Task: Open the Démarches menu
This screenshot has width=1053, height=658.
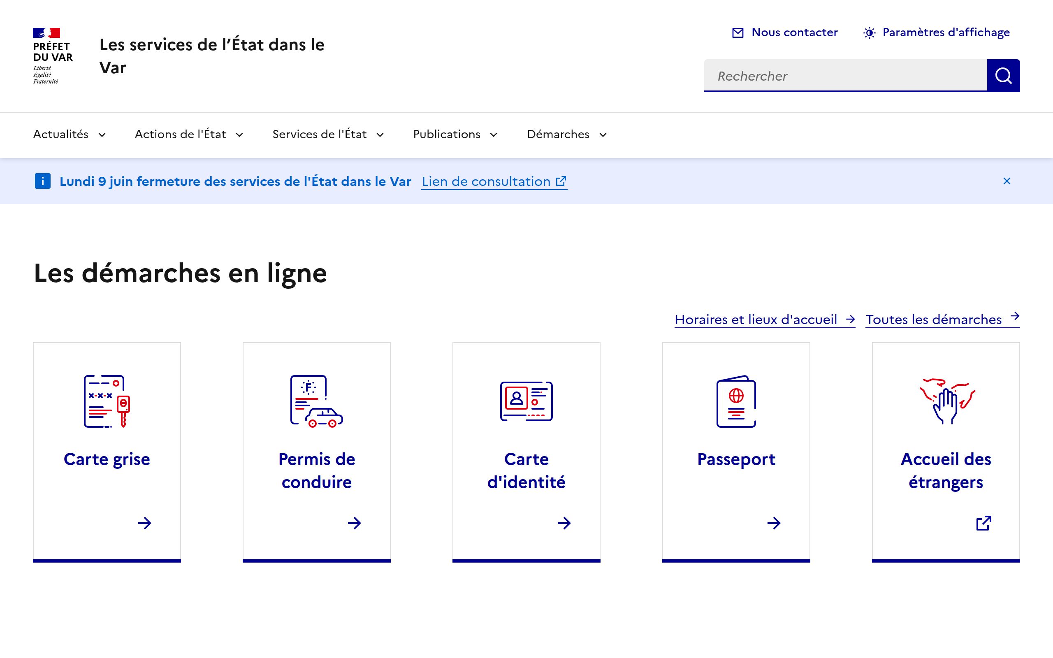Action: pos(567,134)
